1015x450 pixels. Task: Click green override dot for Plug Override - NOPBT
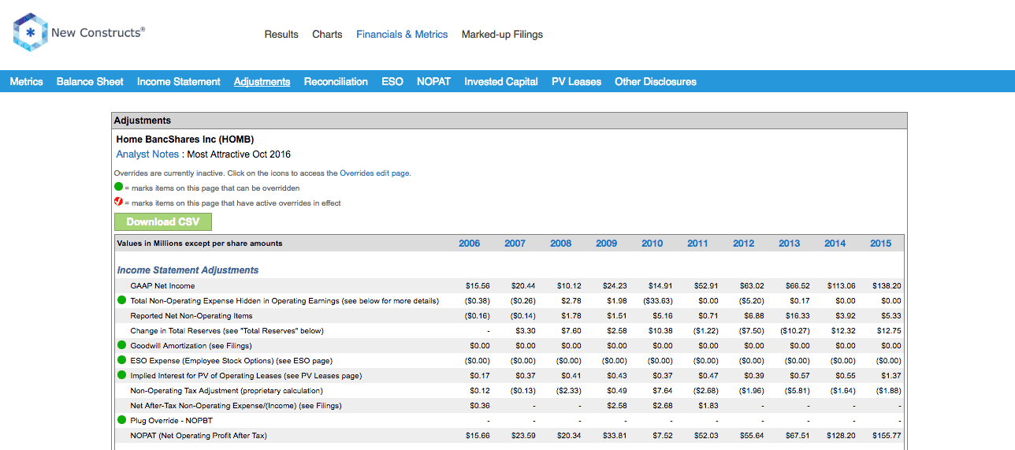click(x=121, y=420)
